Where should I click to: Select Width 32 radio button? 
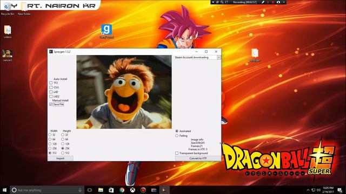tap(50, 135)
